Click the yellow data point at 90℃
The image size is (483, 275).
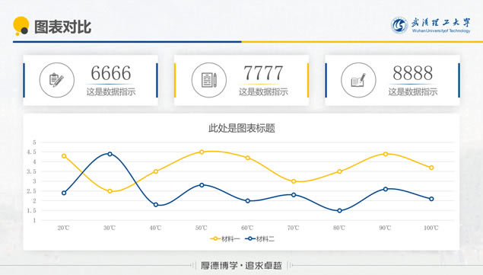tap(386, 154)
